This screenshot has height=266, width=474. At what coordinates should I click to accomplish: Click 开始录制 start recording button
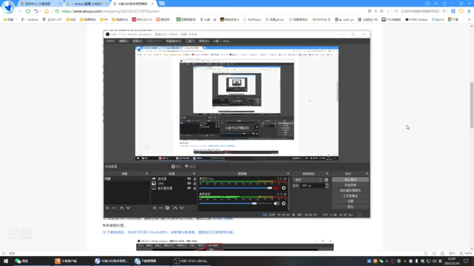click(350, 185)
